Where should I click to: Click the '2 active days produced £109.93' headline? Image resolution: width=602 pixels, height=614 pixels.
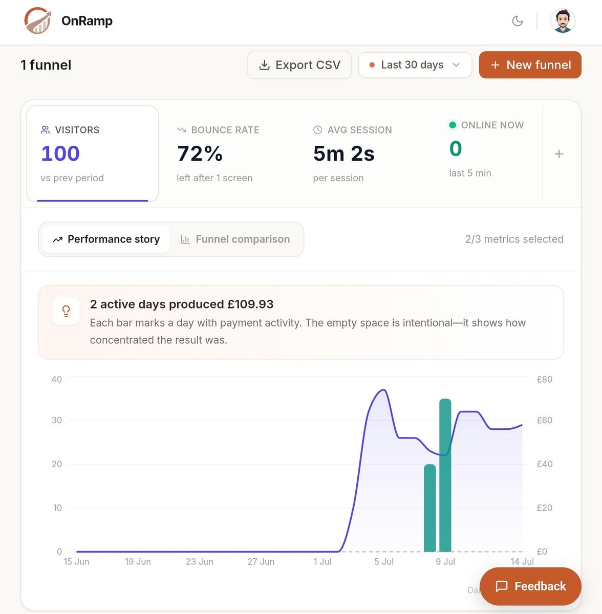click(182, 304)
